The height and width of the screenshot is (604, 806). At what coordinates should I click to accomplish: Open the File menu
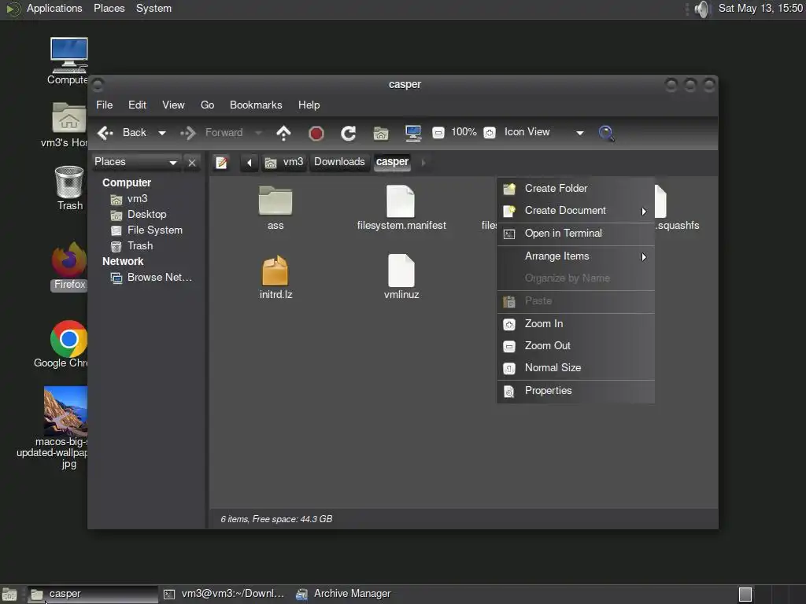point(105,105)
